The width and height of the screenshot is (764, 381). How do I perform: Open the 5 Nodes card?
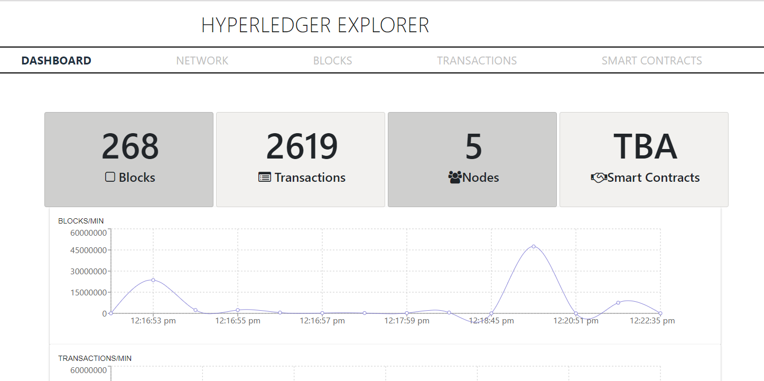click(472, 160)
